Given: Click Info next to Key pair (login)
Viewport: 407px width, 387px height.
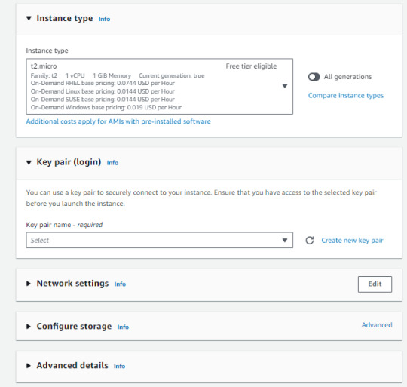Looking at the screenshot, I should coord(112,163).
